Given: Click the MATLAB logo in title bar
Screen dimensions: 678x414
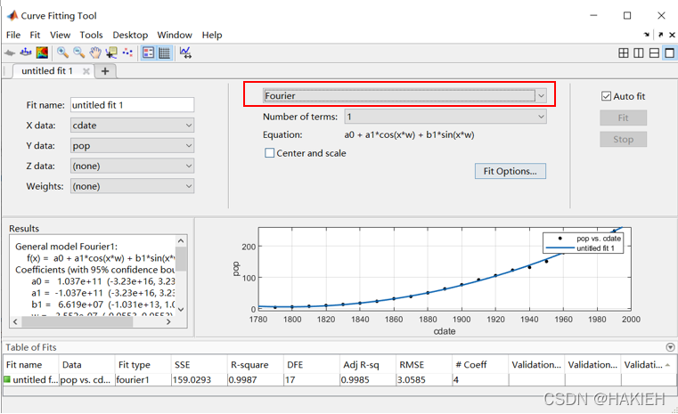Looking at the screenshot, I should pyautogui.click(x=12, y=15).
